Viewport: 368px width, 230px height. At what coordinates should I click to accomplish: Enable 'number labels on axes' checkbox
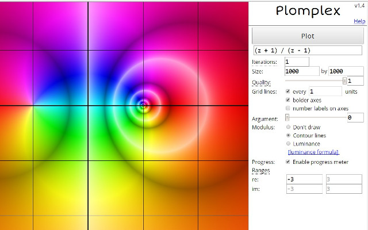tap(287, 108)
